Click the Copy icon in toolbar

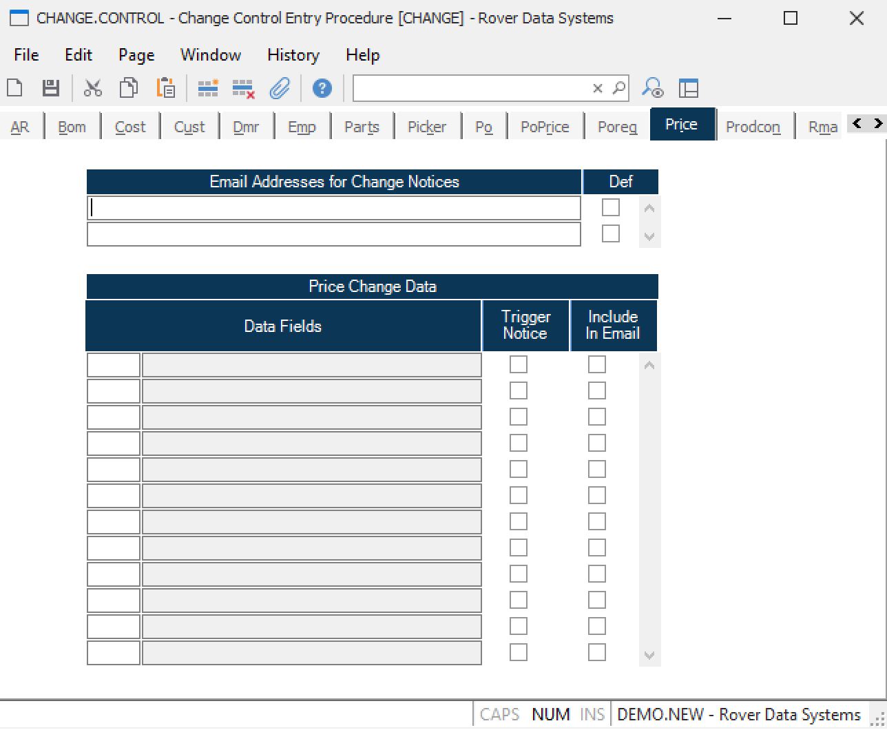point(129,88)
